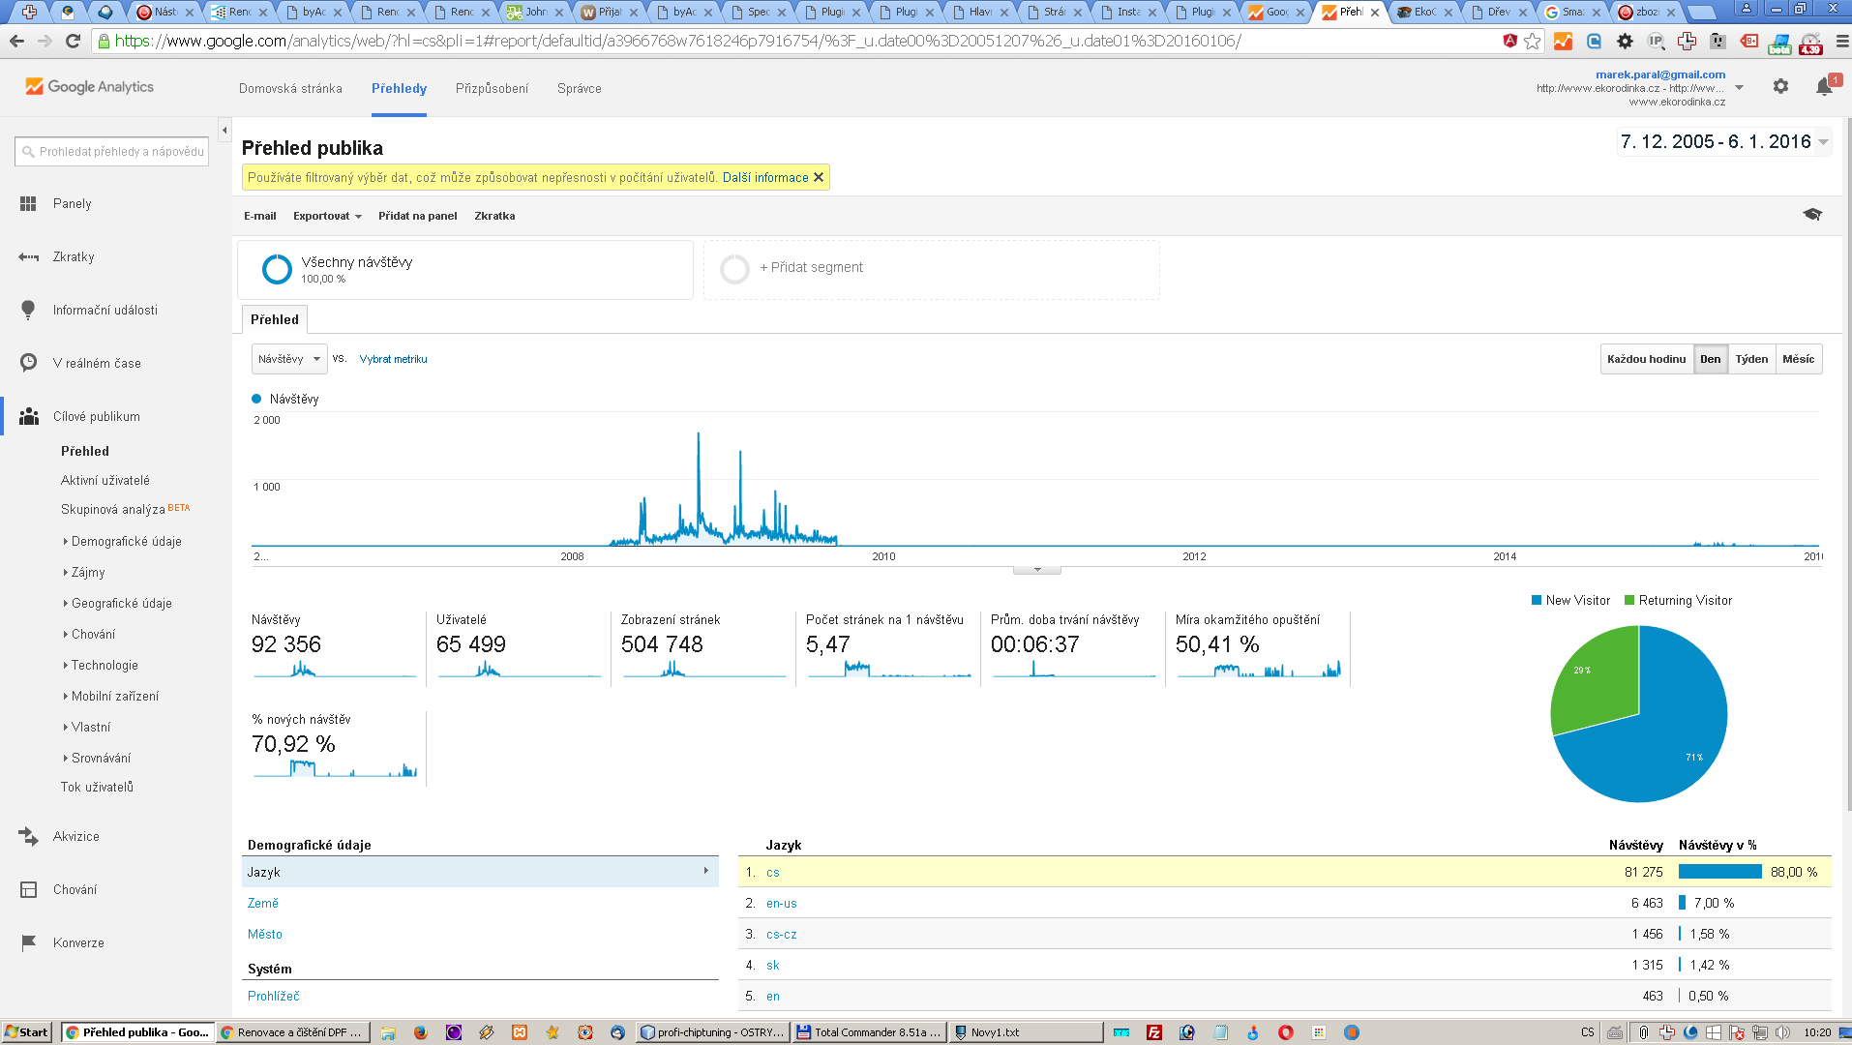Switch to Přehledy tab

(399, 88)
